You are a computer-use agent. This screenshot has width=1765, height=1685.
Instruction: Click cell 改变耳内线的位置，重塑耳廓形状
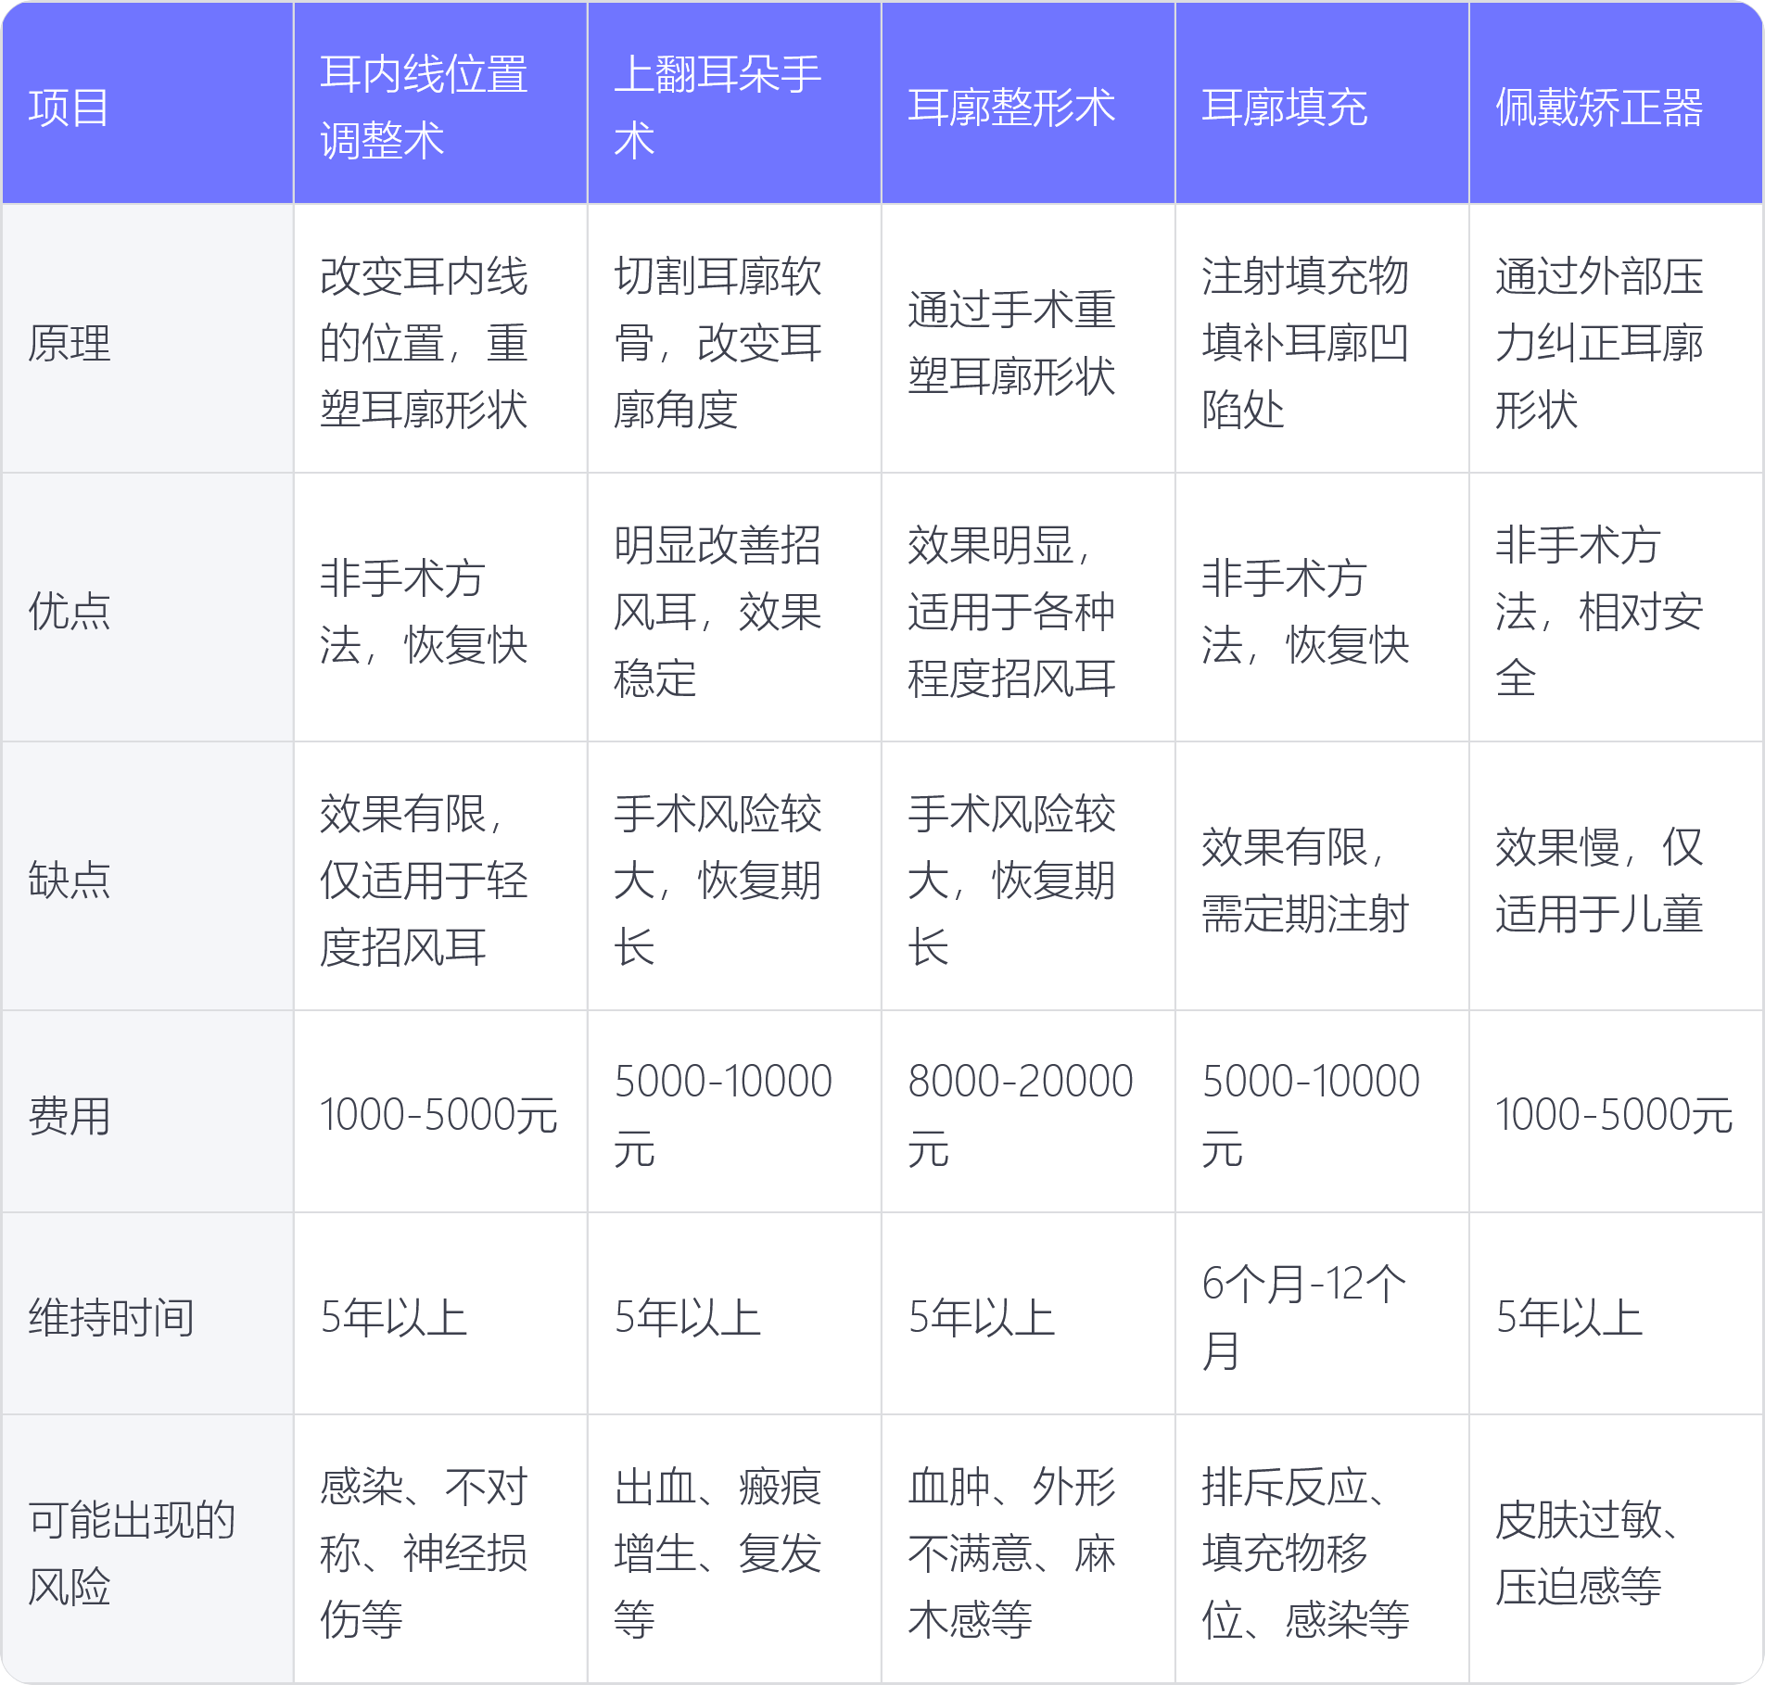click(440, 338)
